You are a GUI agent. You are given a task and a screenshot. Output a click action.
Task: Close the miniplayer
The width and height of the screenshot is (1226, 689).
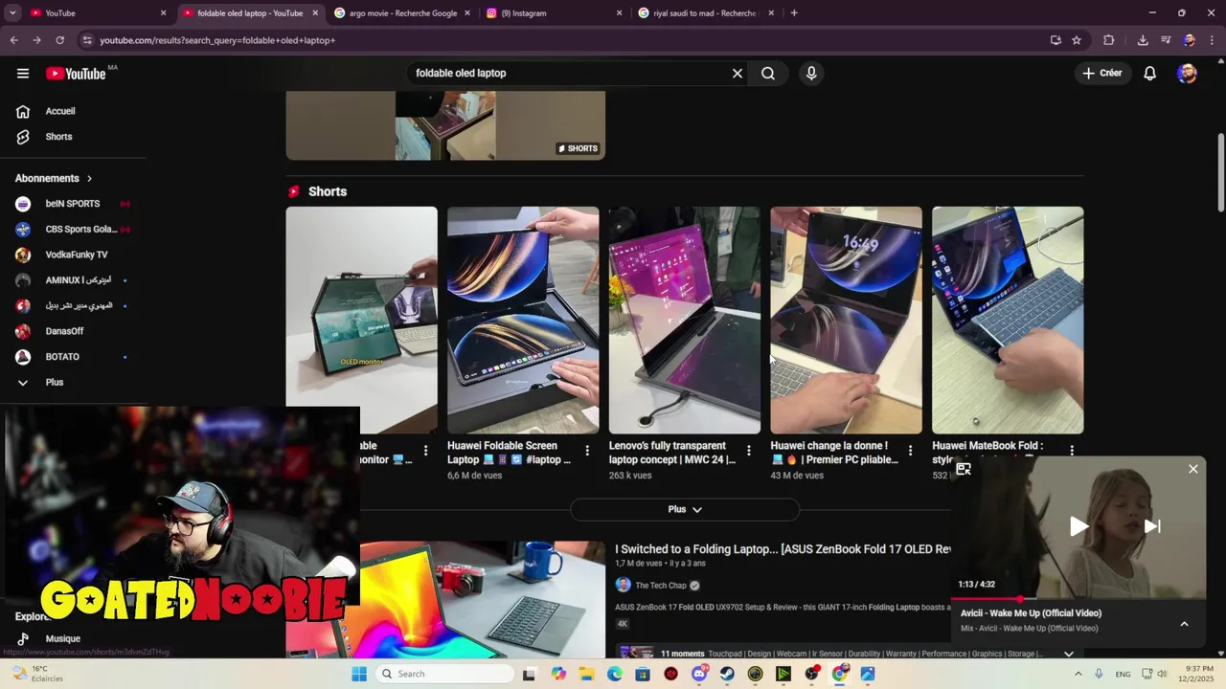(x=1193, y=469)
